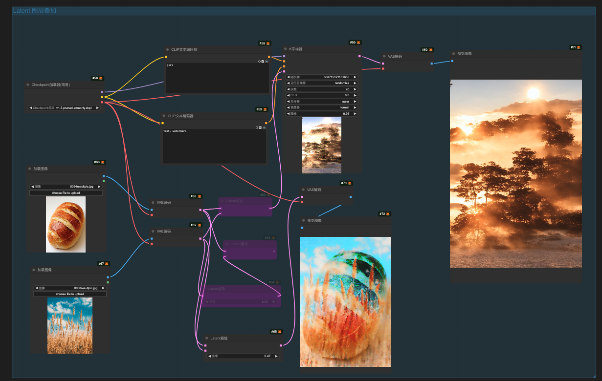The image size is (602, 381).
Task: Collapse the 加载图像 node with bread image
Action: pos(29,169)
